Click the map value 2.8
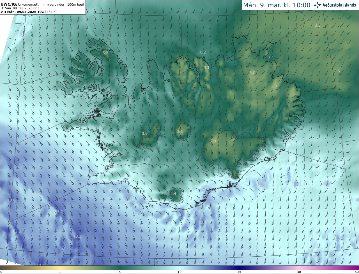 pos(274,86)
